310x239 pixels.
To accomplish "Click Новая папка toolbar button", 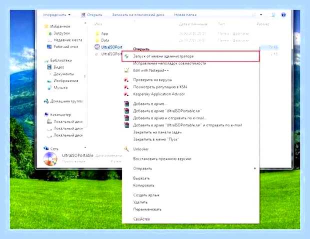I will tap(185, 15).
